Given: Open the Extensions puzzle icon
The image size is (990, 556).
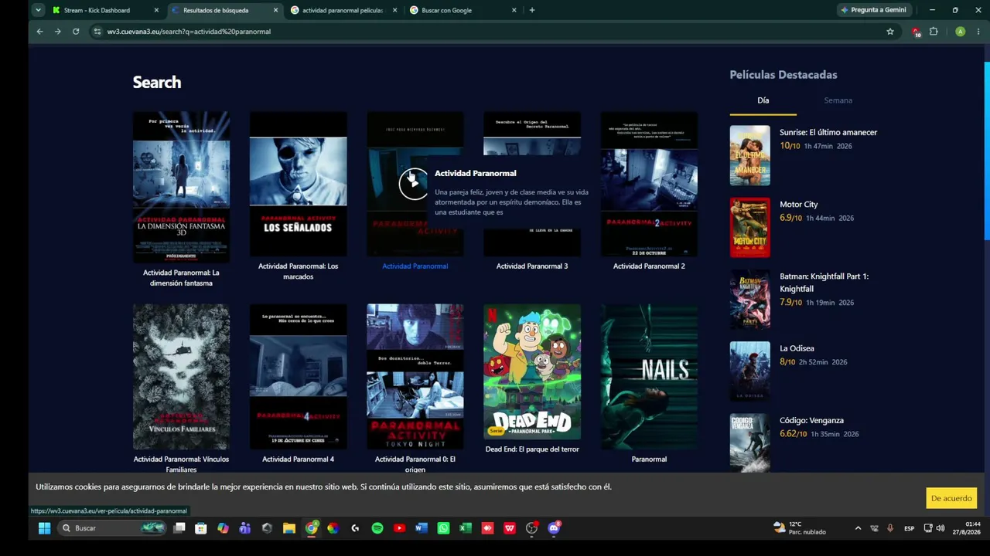Looking at the screenshot, I should pyautogui.click(x=934, y=32).
